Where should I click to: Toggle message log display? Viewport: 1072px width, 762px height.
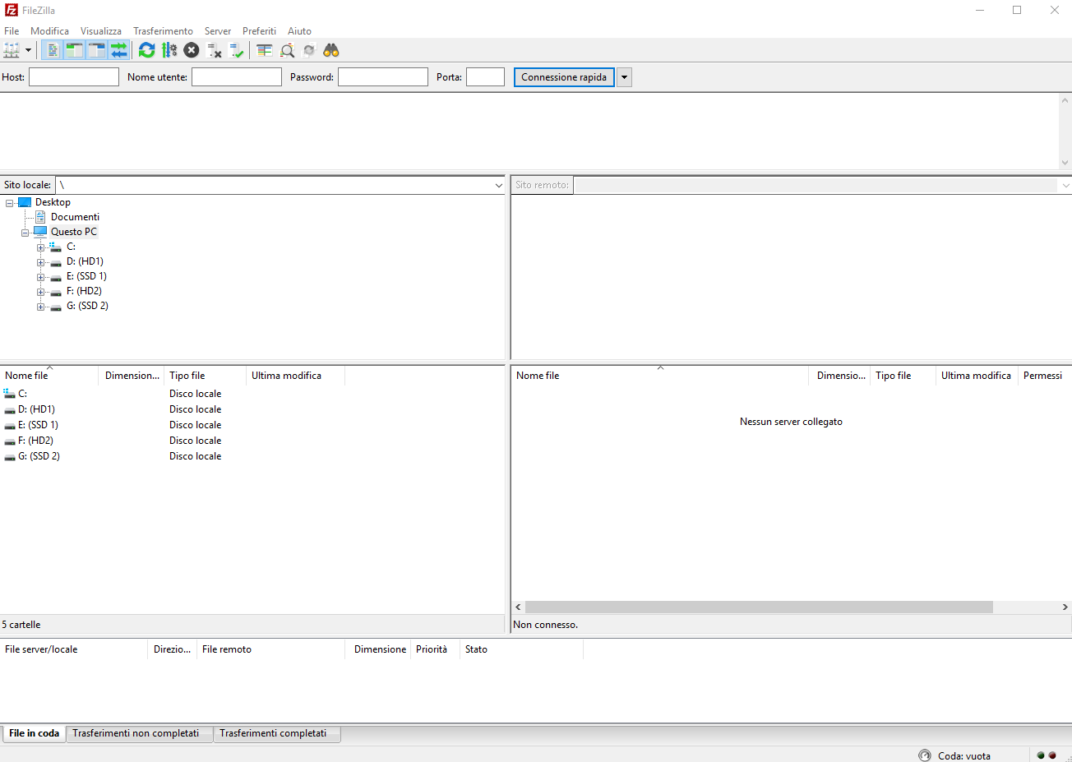[x=52, y=50]
